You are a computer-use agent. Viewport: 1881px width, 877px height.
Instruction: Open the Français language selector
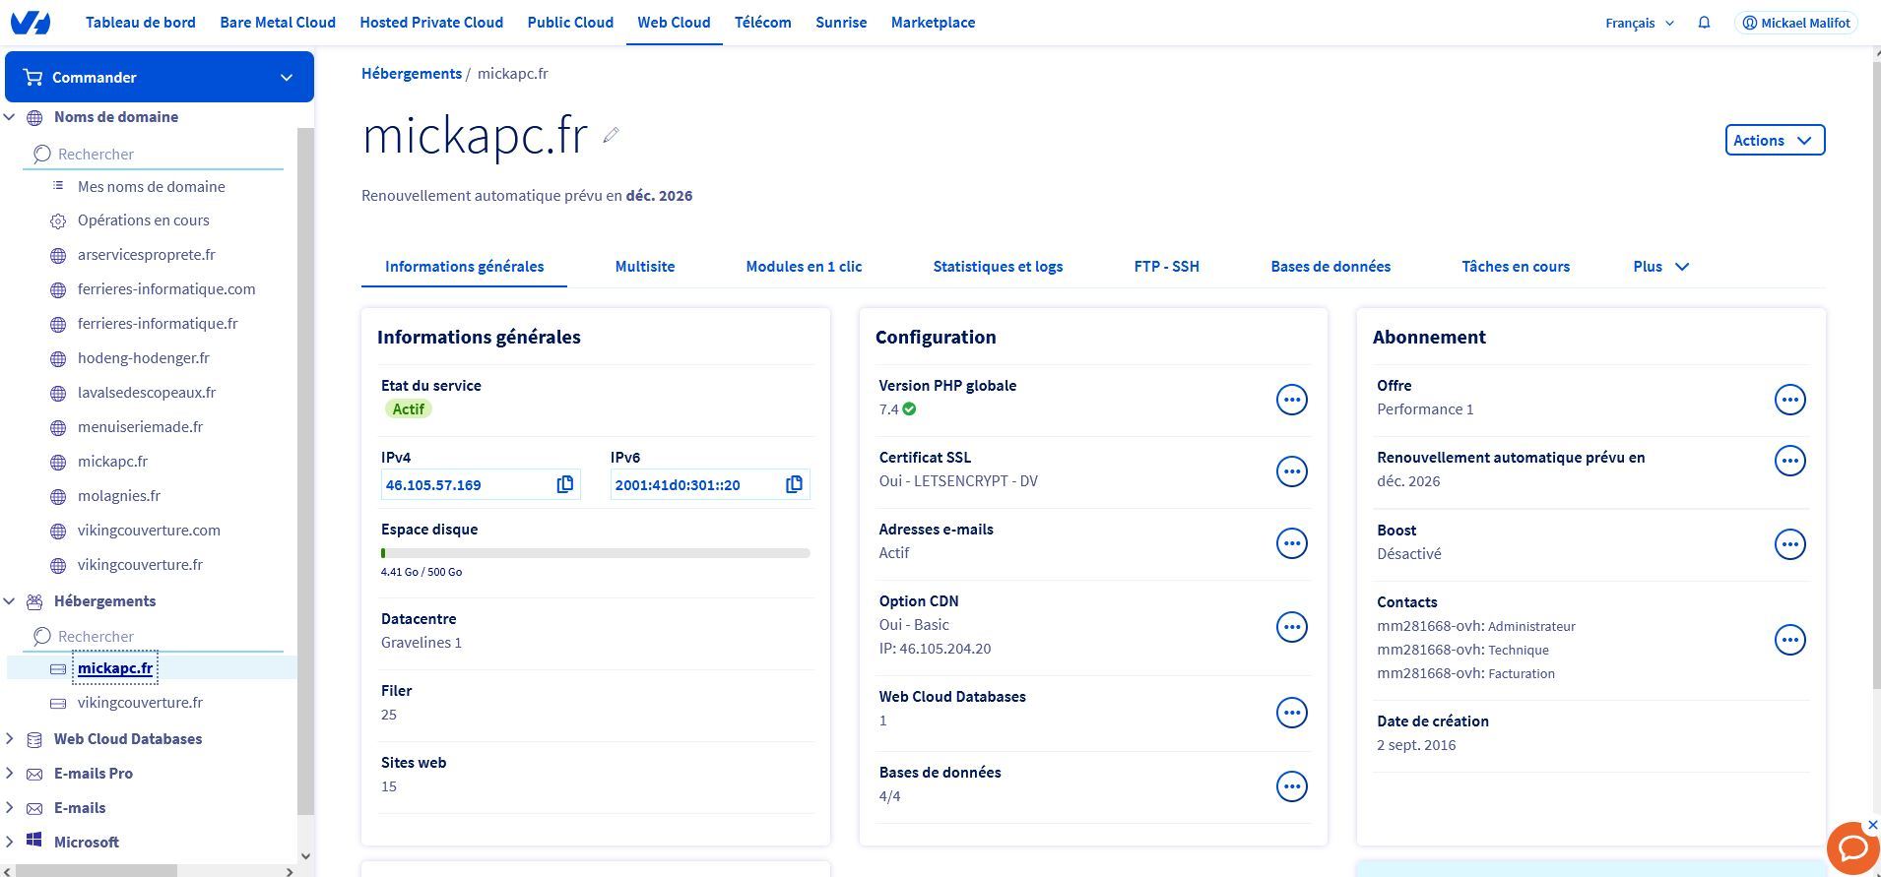tap(1639, 23)
